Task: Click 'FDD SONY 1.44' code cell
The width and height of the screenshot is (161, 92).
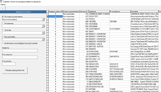Action: (99, 59)
